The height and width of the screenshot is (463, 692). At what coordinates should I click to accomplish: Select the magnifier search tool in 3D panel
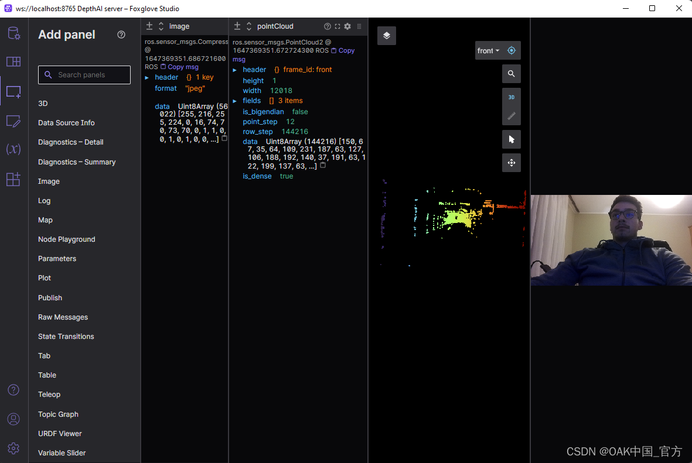pos(511,74)
